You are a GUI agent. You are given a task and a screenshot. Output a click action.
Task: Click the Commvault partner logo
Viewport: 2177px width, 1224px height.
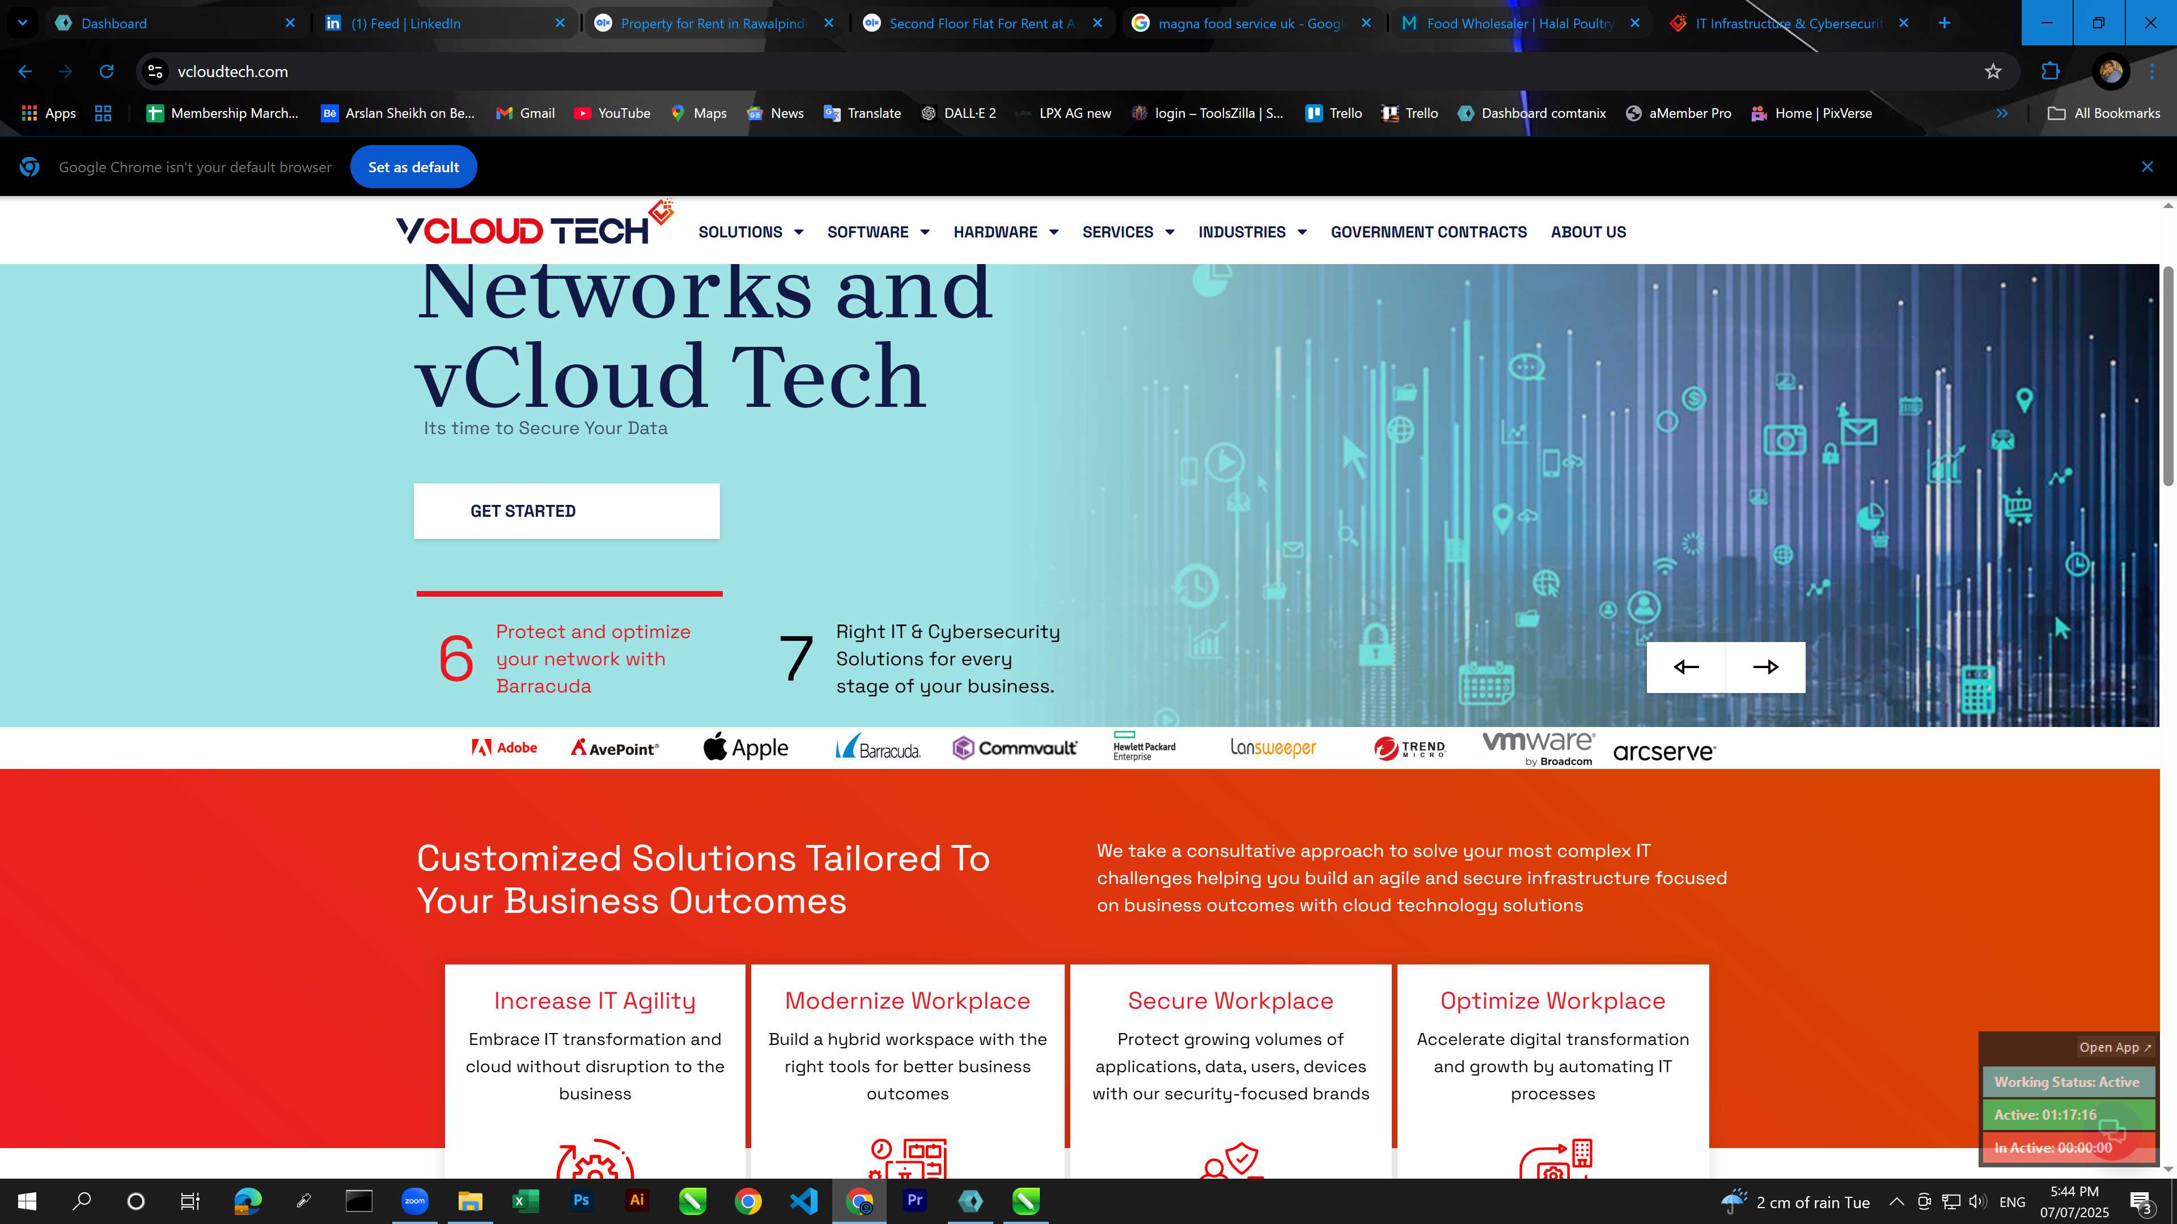click(x=1014, y=747)
